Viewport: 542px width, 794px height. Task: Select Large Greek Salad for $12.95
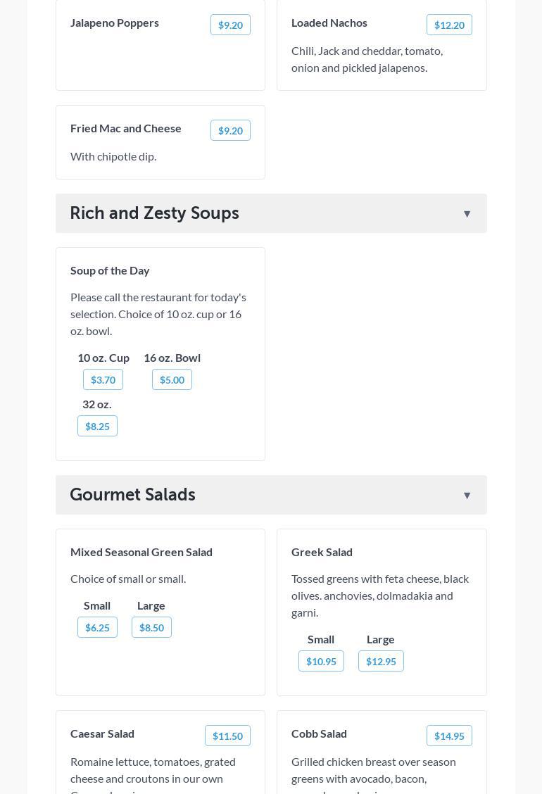pos(381,661)
